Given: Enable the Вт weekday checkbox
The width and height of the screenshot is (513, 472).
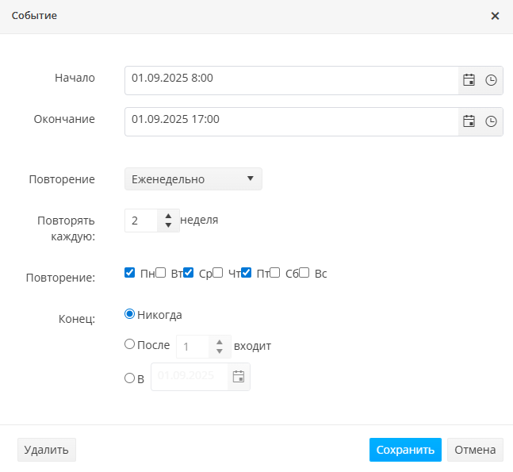Looking at the screenshot, I should (160, 273).
